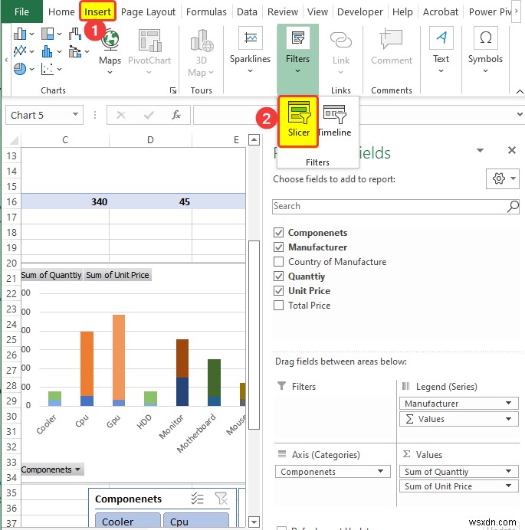Select Cooler in the Componenets slicer
525x530 pixels.
128,521
